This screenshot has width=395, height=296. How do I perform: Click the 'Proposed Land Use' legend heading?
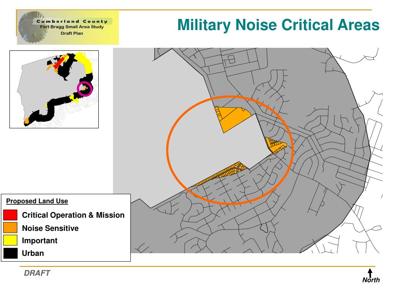click(x=37, y=201)
